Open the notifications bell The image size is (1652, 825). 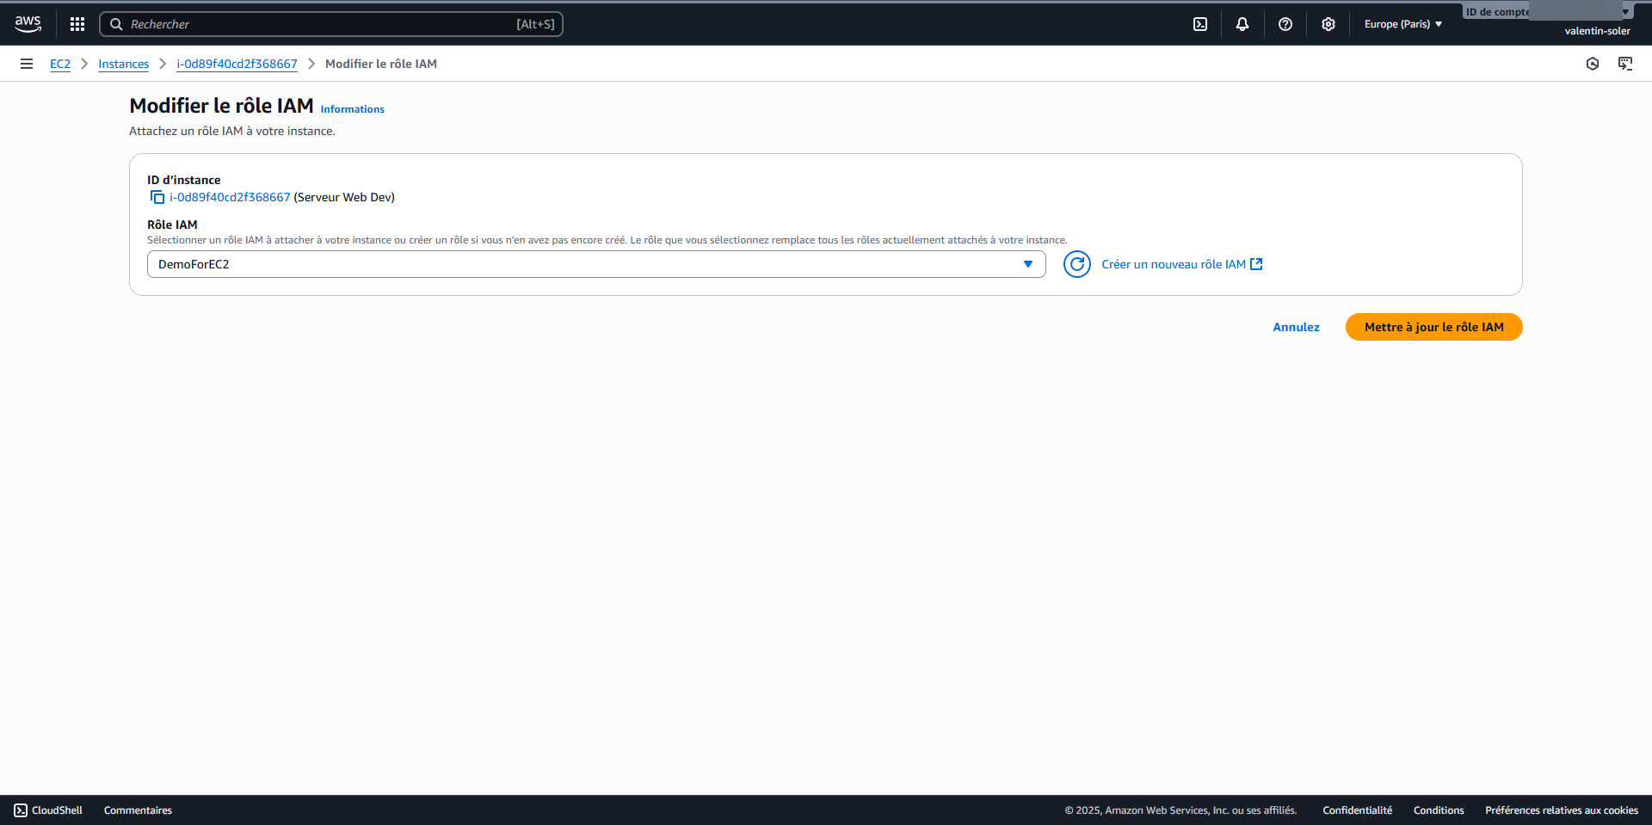coord(1242,24)
